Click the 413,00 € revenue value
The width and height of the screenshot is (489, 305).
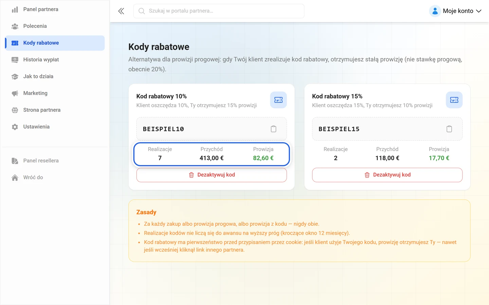click(212, 158)
